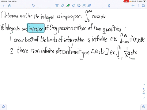Tap the battery icon in status bar
The height and width of the screenshot is (110, 147).
click(x=145, y=1)
